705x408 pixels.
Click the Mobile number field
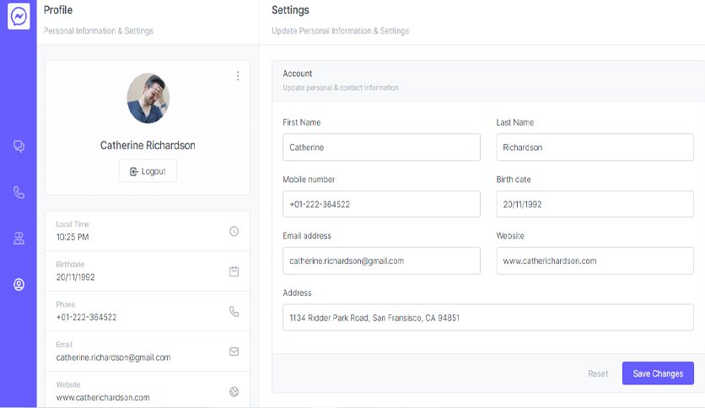tap(381, 204)
